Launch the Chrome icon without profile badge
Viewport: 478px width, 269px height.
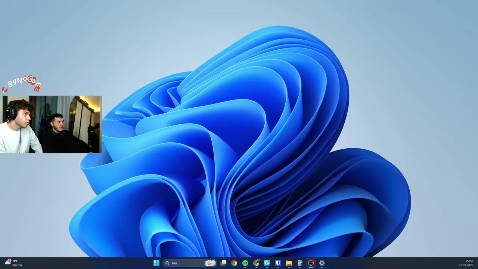pyautogui.click(x=234, y=263)
